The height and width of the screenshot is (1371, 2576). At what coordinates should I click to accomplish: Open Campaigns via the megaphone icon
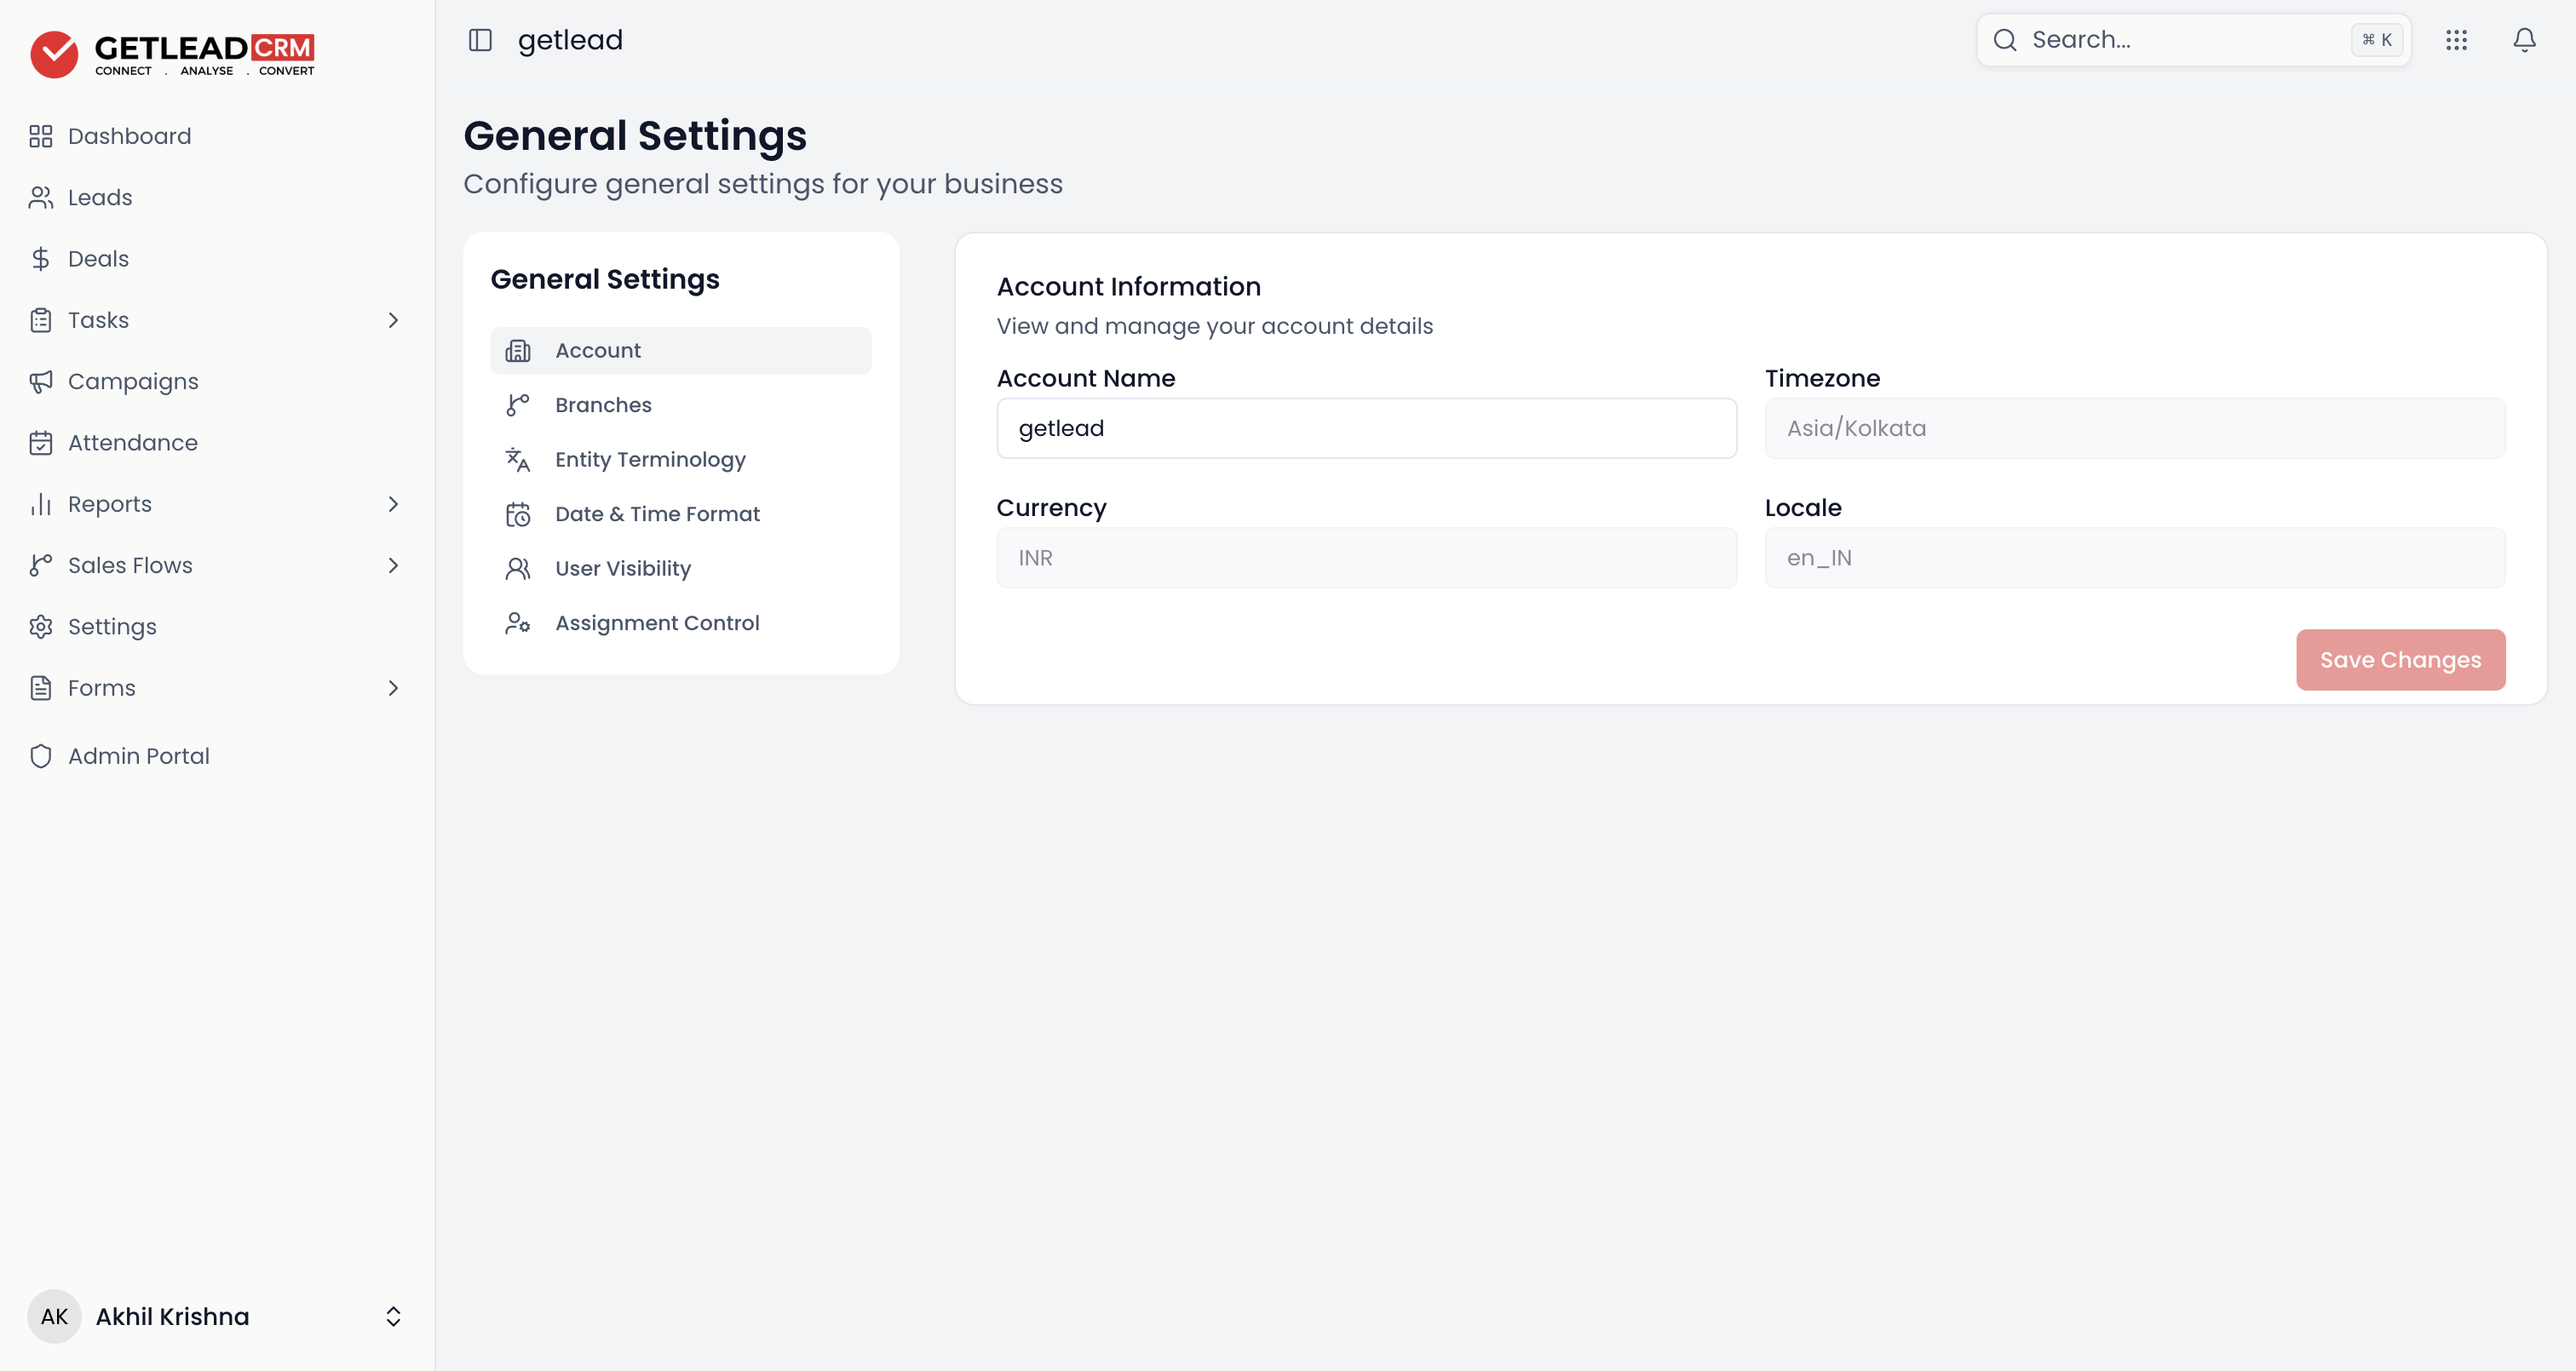point(41,381)
